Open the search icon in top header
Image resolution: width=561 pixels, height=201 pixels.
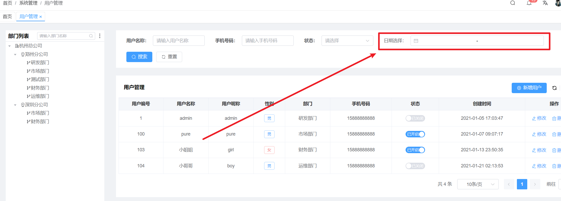(512, 3)
